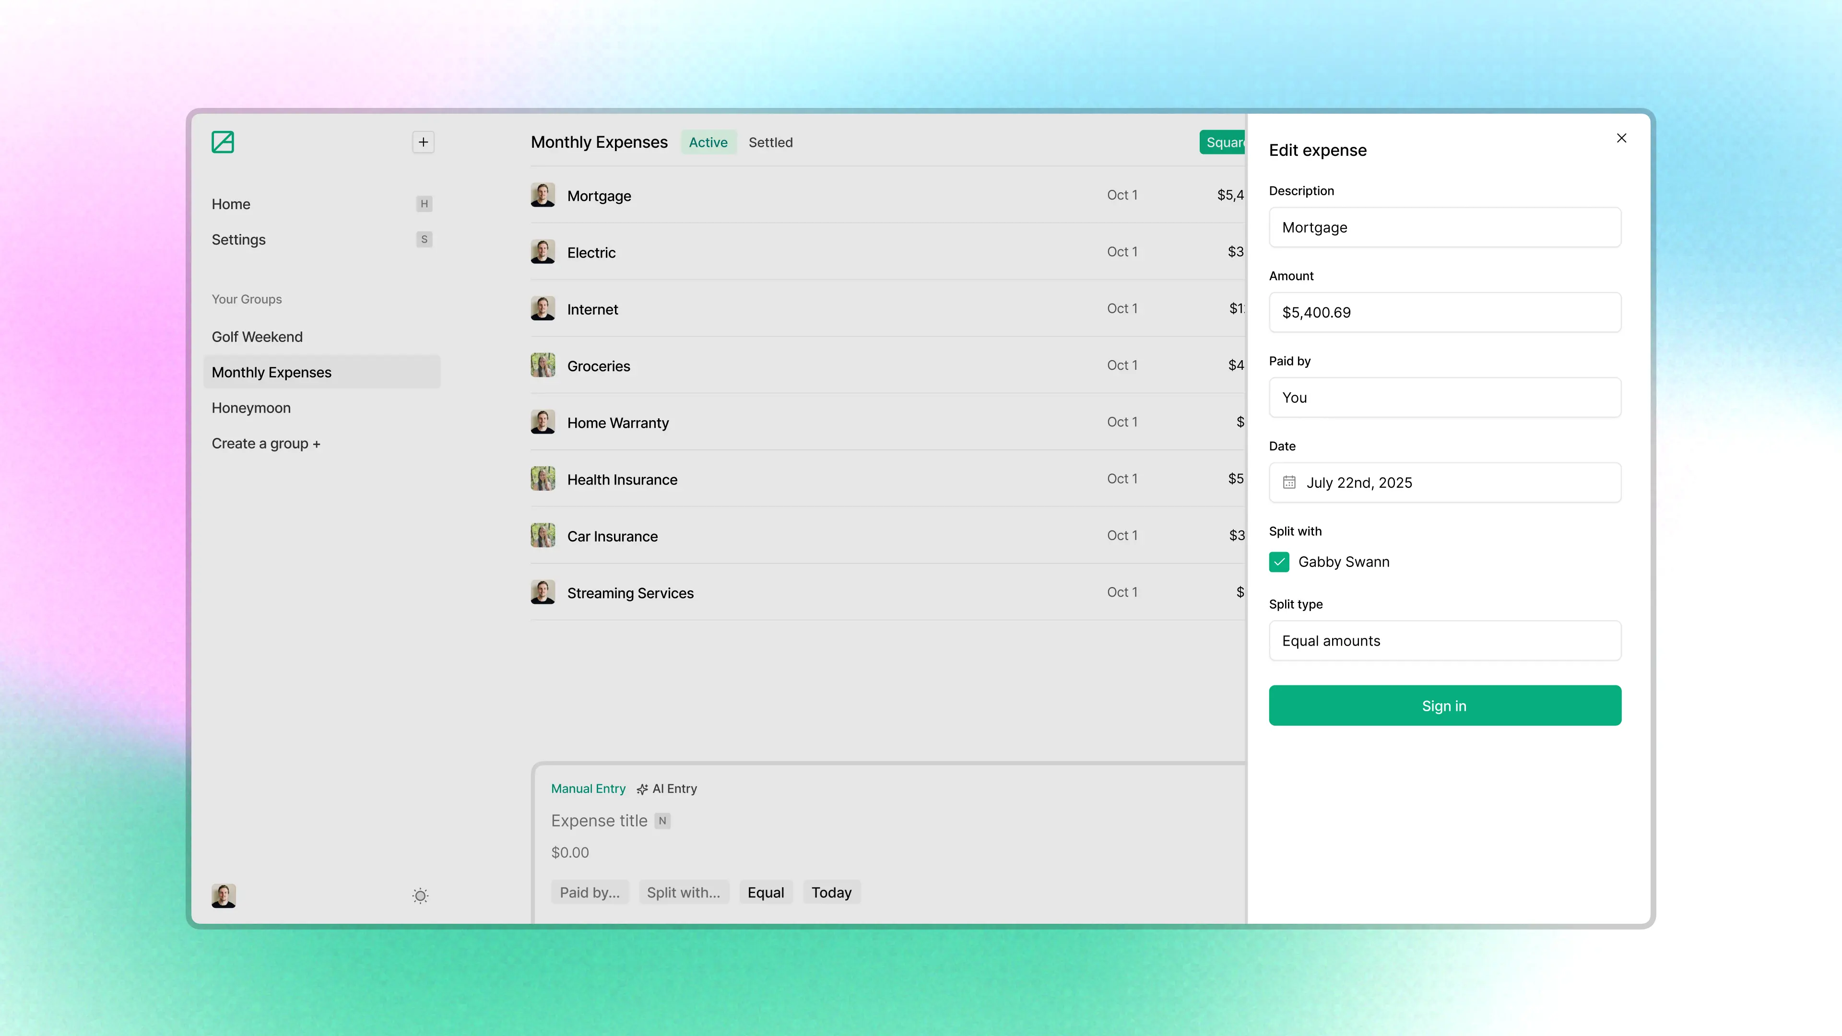This screenshot has width=1842, height=1036.
Task: Open the calendar icon in the Date field
Action: (x=1289, y=482)
